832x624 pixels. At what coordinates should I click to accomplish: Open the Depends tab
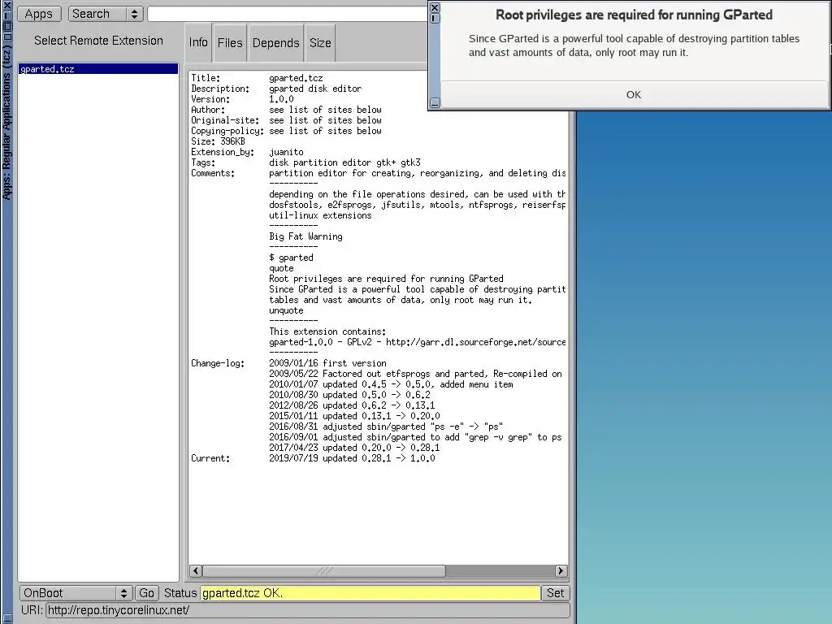[276, 42]
